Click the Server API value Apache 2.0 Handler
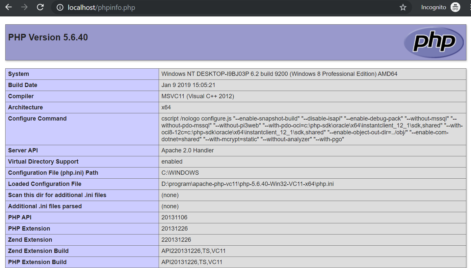Image resolution: width=471 pixels, height=268 pixels. (x=187, y=150)
